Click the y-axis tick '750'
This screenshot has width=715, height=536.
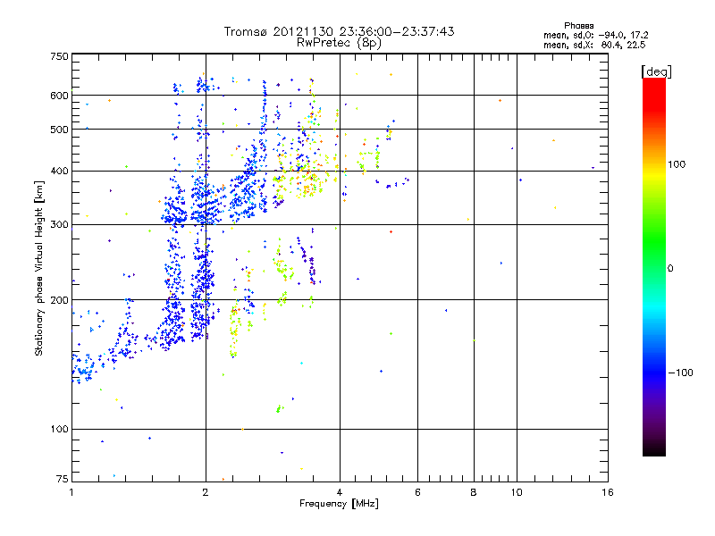coord(60,56)
